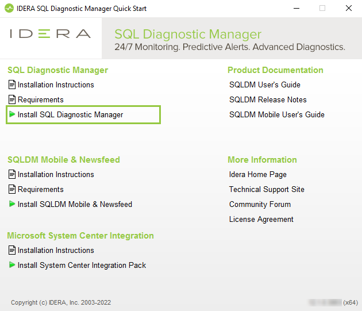This screenshot has width=362, height=311.
Task: Select Install System Center Integration Pack text
Action: click(x=82, y=265)
